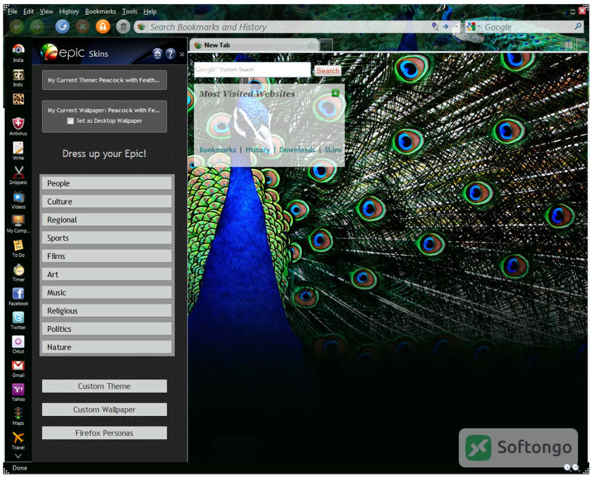Click the Firefox Personas button

coord(105,433)
